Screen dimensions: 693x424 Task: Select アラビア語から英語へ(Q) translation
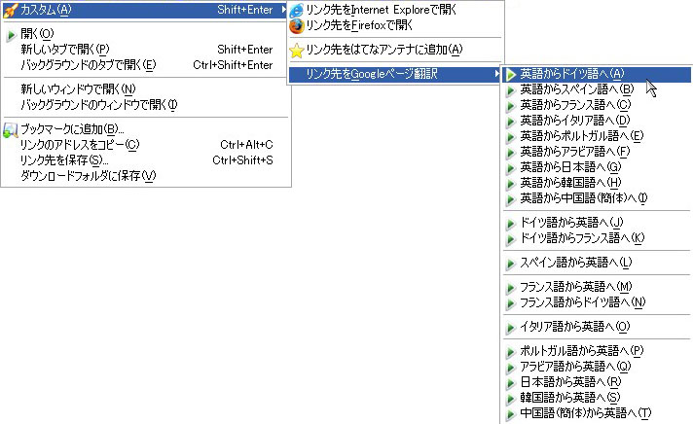point(597,367)
